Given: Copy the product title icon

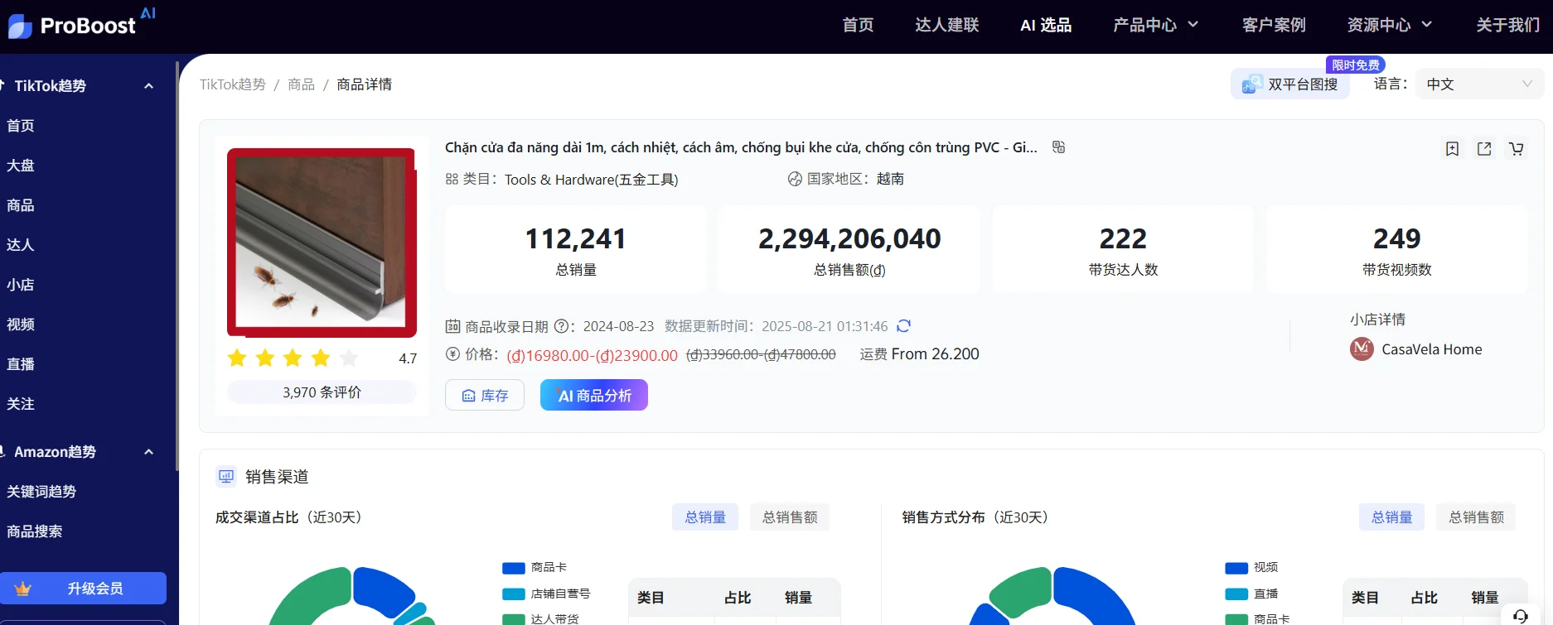Looking at the screenshot, I should pos(1058,147).
